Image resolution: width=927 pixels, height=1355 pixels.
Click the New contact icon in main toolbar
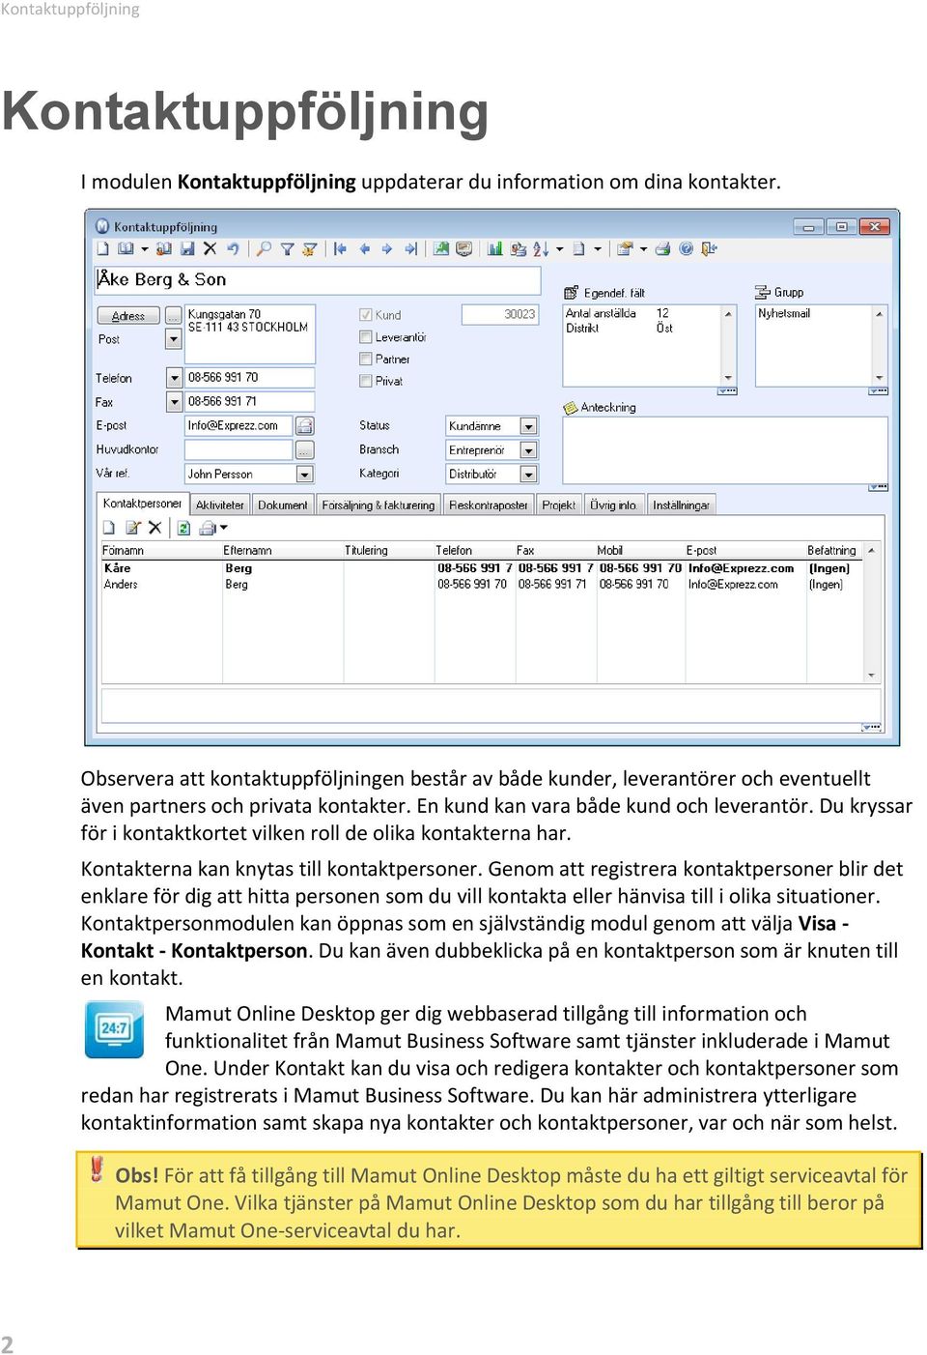(x=103, y=249)
